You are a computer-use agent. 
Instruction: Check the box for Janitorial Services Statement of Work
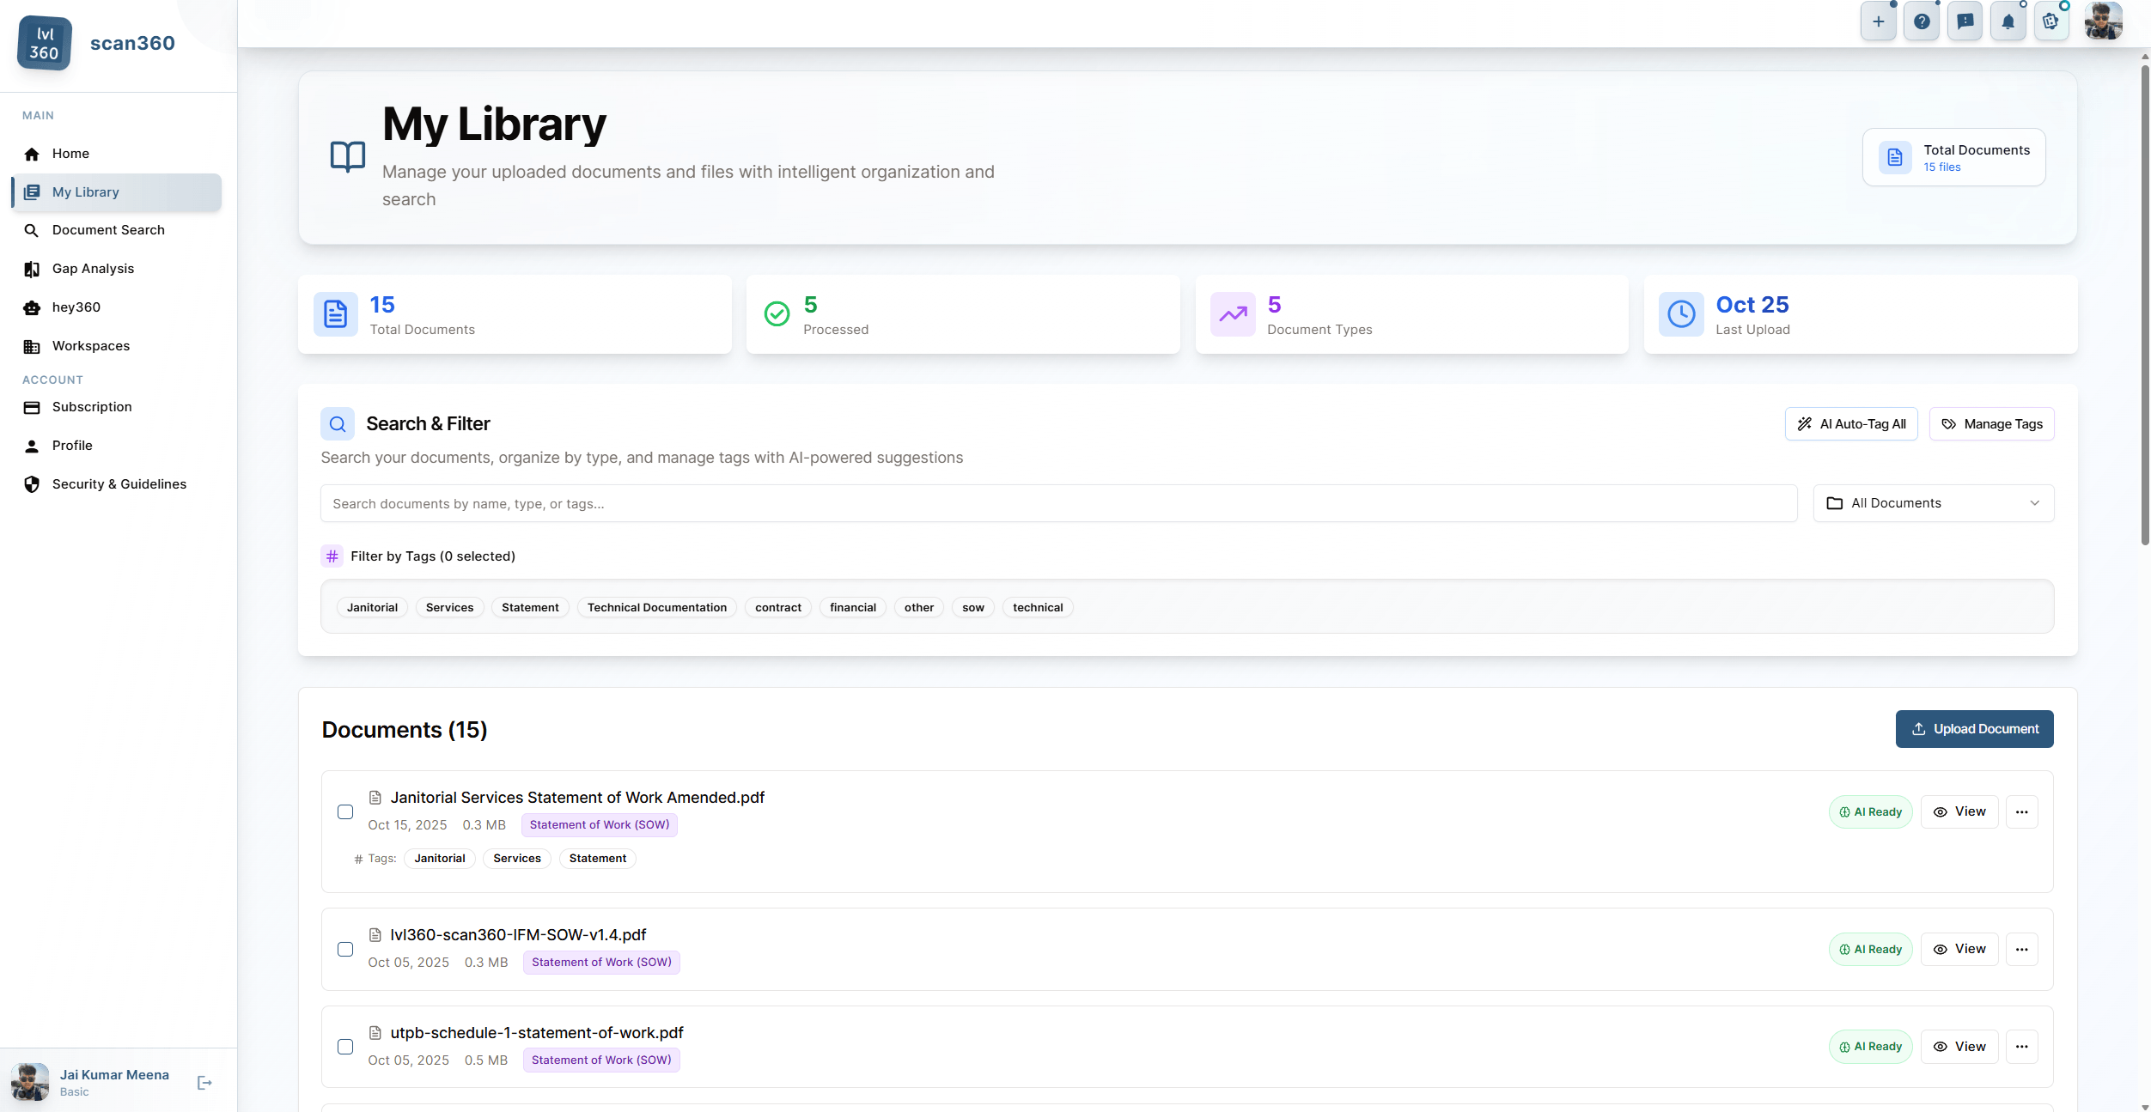pos(346,811)
